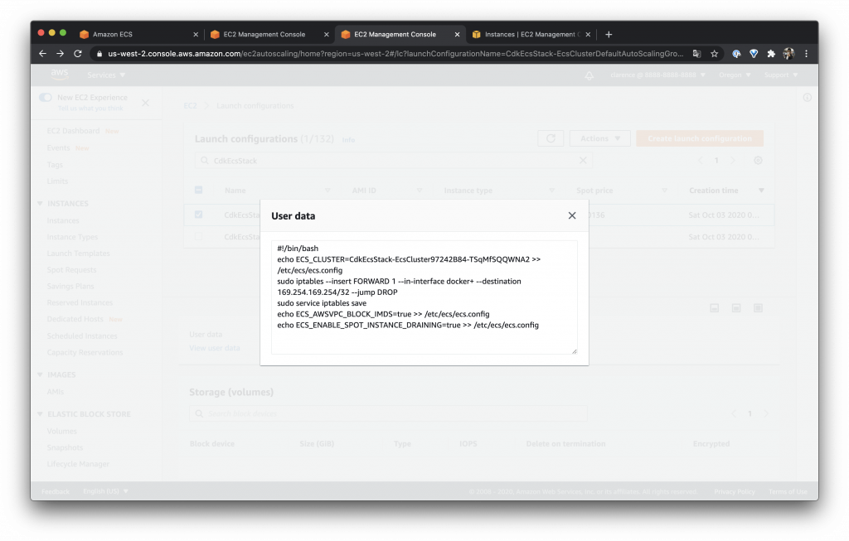
Task: Open table settings gear icon
Action: [758, 160]
